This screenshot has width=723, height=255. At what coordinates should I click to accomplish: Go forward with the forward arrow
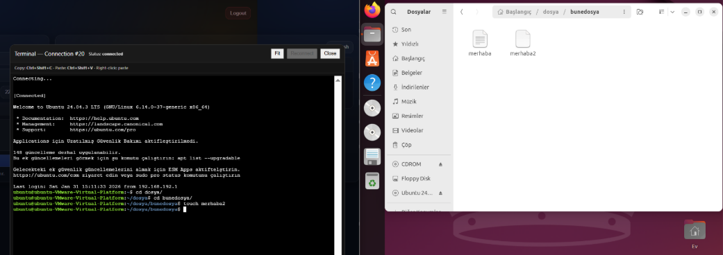[x=476, y=12]
